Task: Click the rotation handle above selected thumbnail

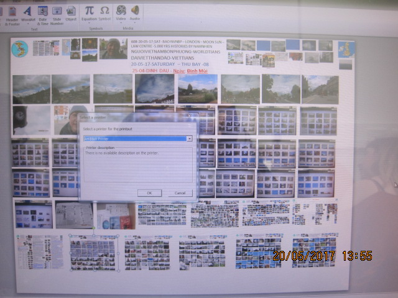Action: (x=94, y=228)
